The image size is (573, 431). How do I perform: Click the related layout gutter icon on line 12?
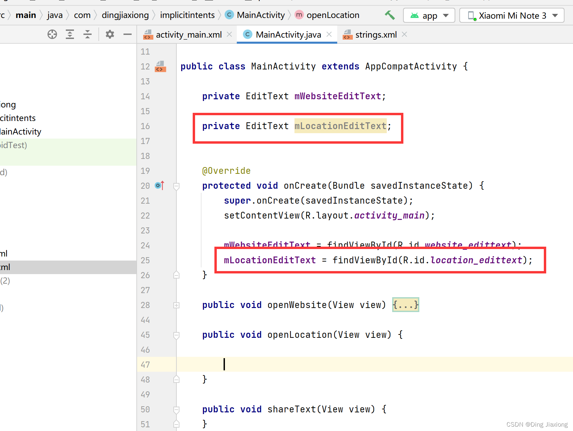pyautogui.click(x=160, y=67)
